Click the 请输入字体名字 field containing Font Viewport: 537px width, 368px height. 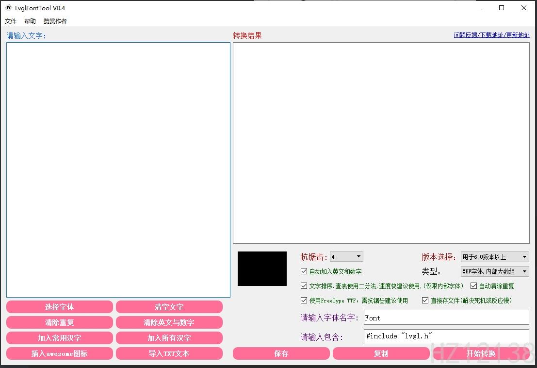446,318
